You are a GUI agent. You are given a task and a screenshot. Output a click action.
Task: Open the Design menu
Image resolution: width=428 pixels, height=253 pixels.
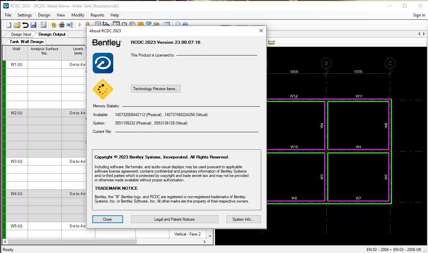click(x=44, y=15)
